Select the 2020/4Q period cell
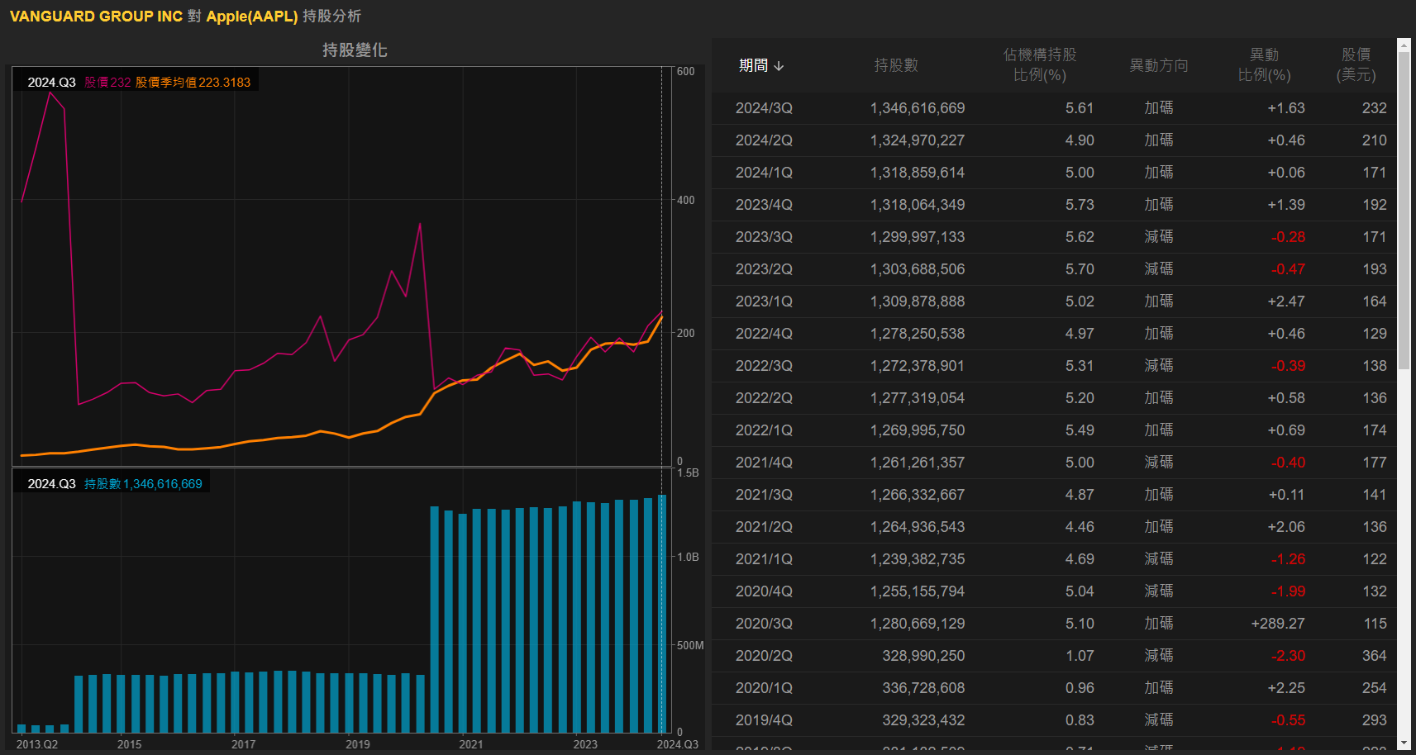This screenshot has width=1416, height=755. click(764, 591)
